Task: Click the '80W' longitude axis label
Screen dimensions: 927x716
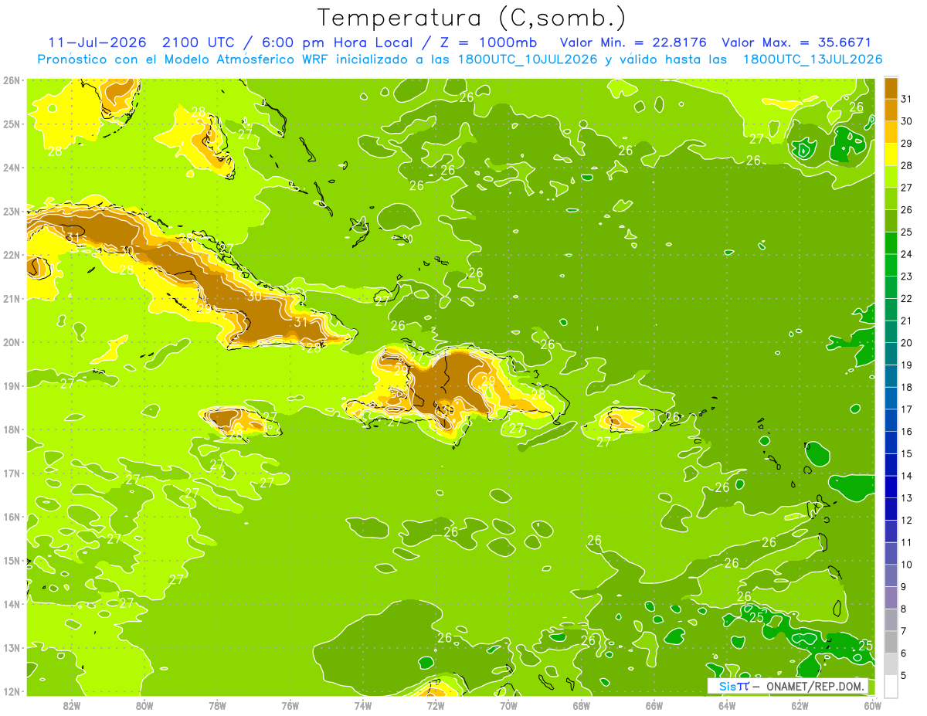Action: tap(144, 705)
